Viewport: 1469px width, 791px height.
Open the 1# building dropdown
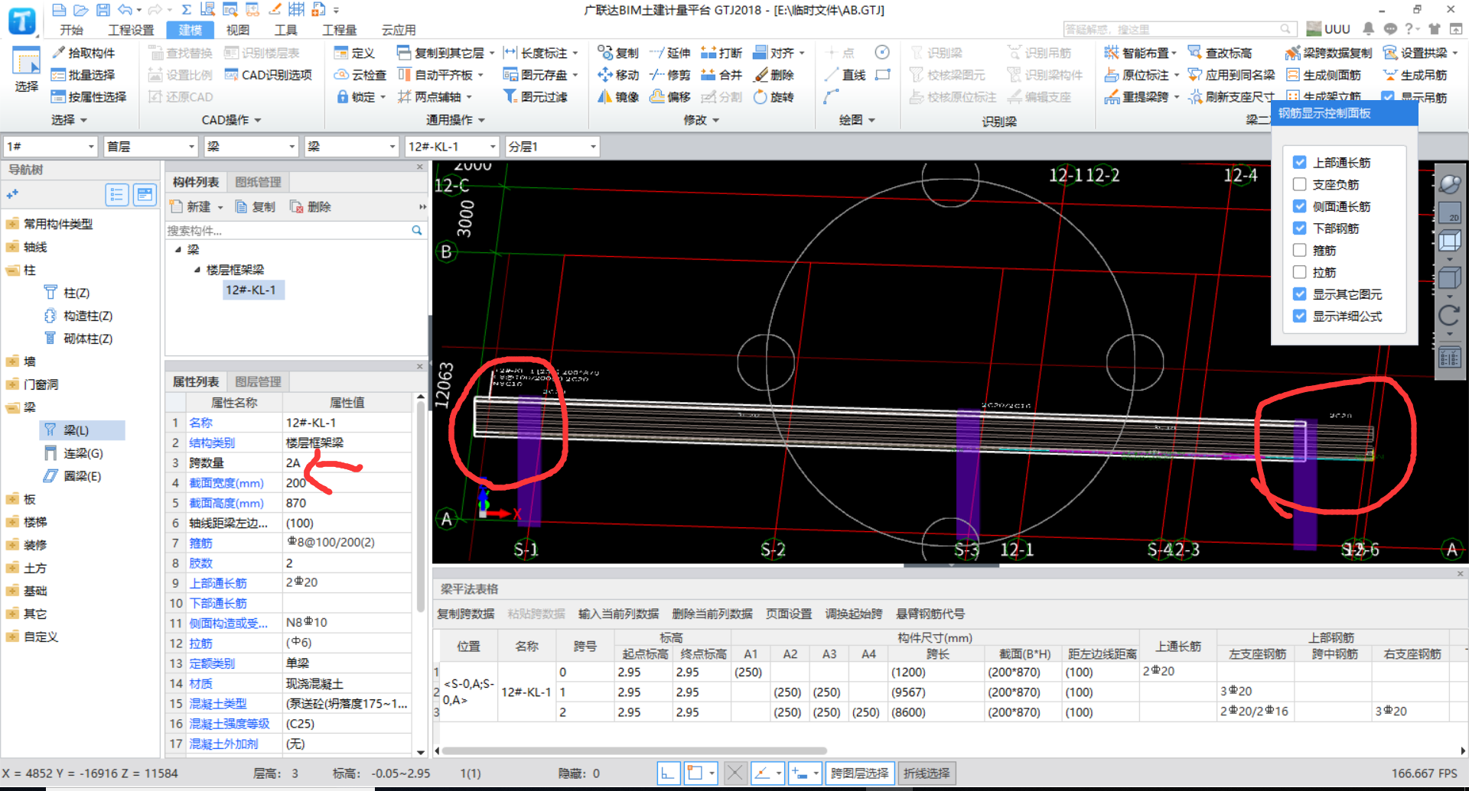point(50,146)
